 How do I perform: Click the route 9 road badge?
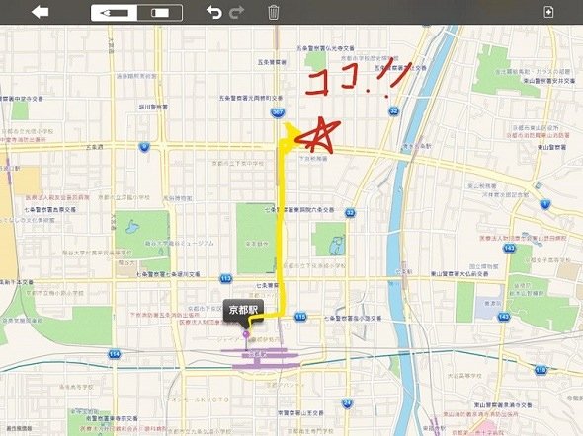[144, 147]
